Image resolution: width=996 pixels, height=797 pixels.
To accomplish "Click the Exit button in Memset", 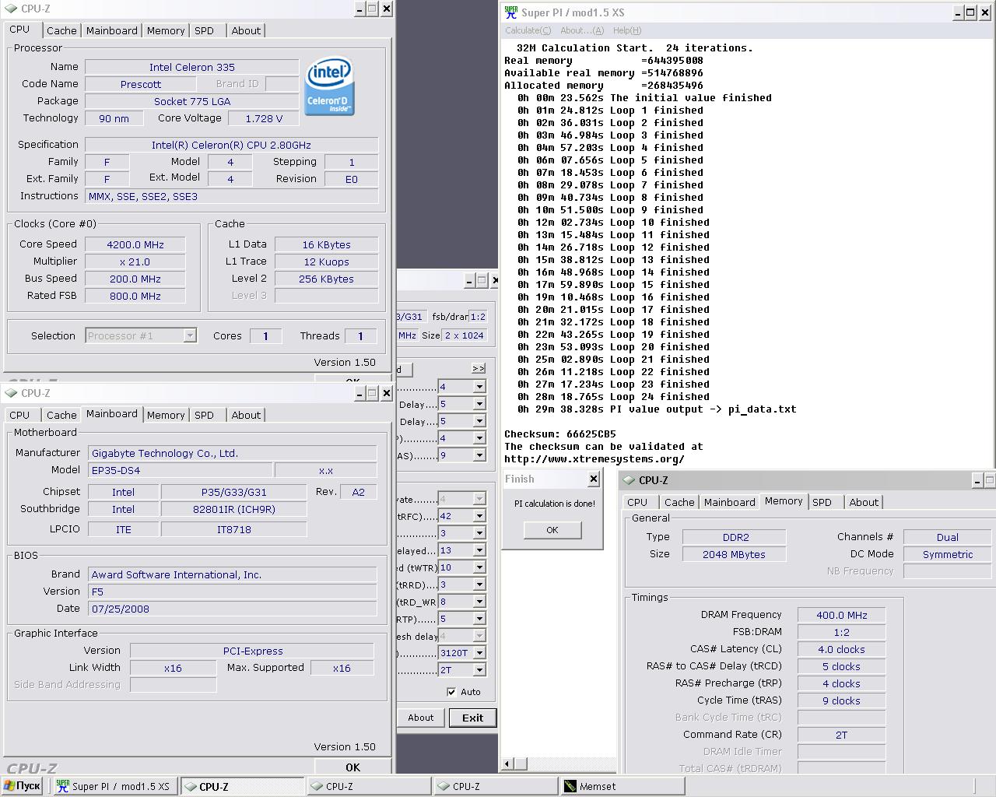I will (472, 718).
